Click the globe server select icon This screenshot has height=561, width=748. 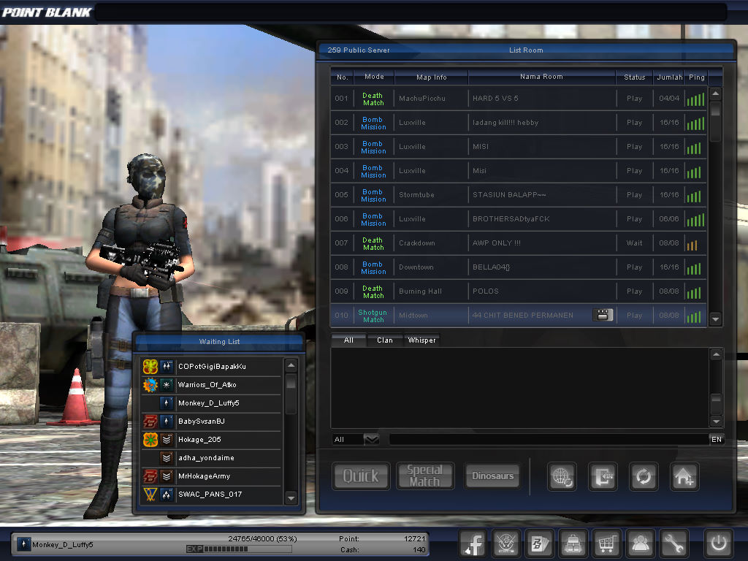point(562,476)
